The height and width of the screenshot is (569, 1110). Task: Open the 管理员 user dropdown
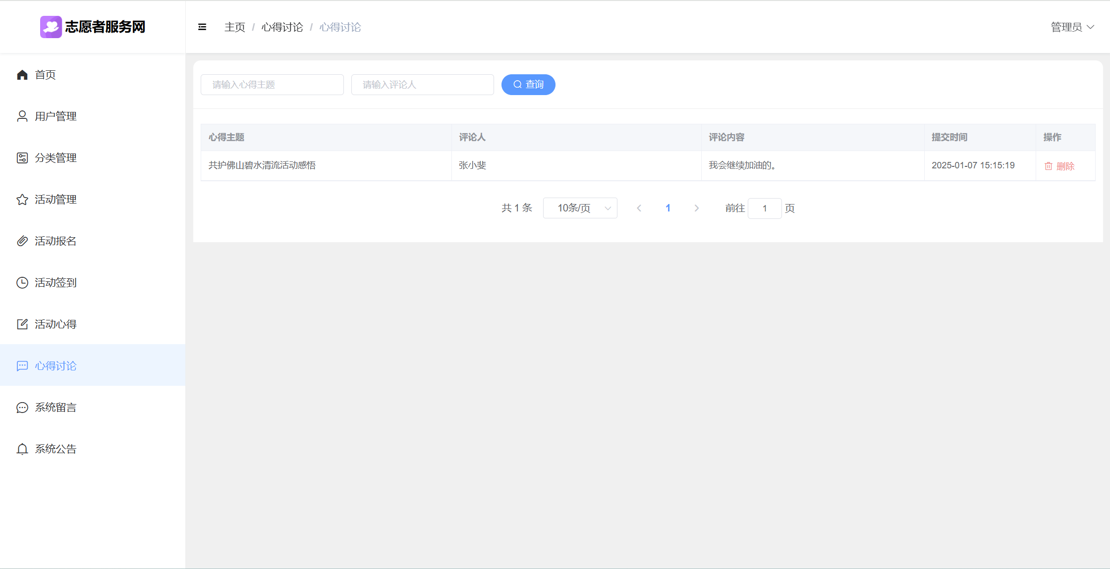pyautogui.click(x=1072, y=27)
